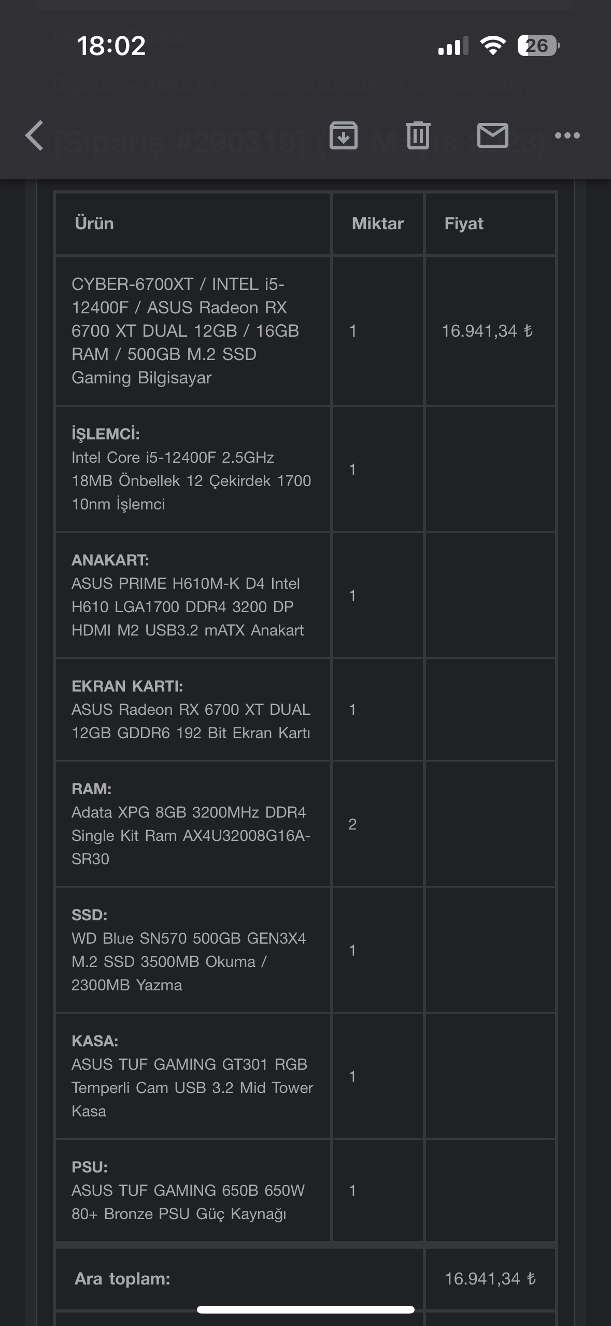Tap the Fiyat column header
The width and height of the screenshot is (611, 1326).
464,224
